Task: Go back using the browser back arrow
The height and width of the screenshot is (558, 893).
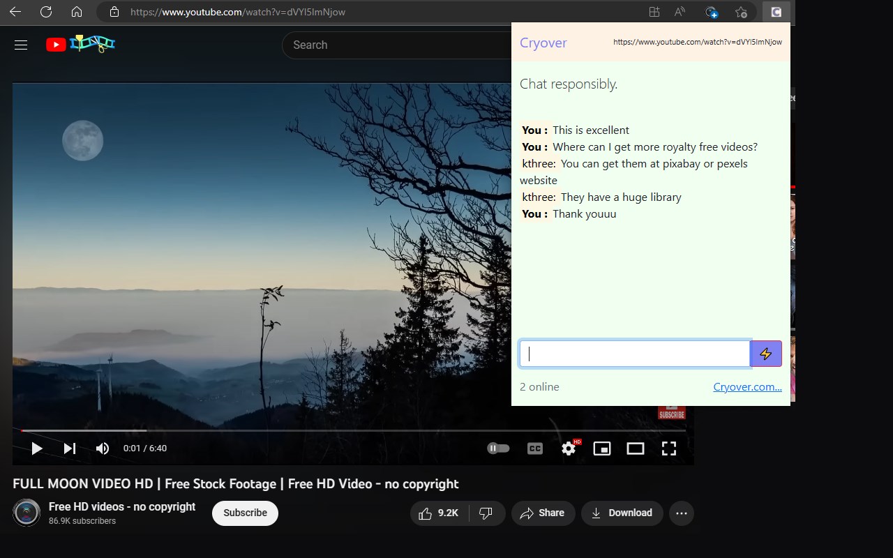Action: click(x=15, y=12)
